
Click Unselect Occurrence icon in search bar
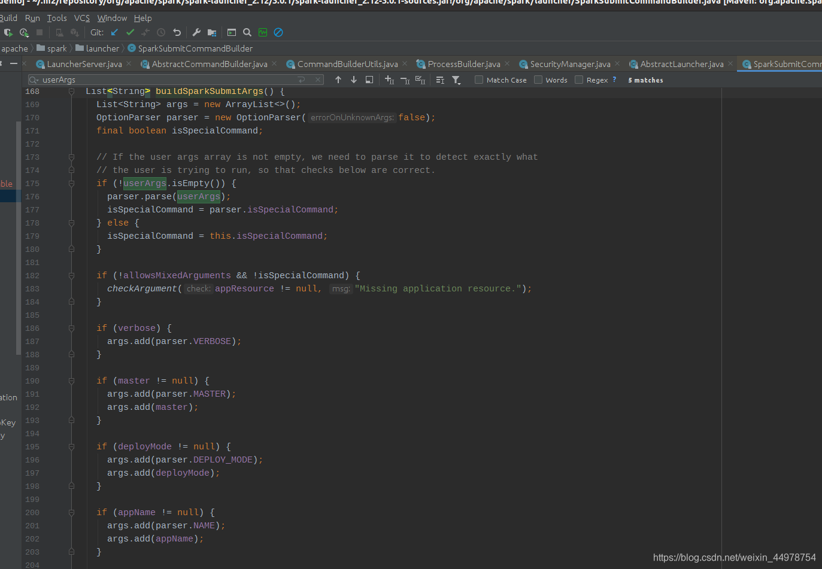[405, 80]
